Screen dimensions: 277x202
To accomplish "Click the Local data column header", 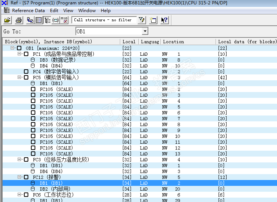I will (x=246, y=42).
